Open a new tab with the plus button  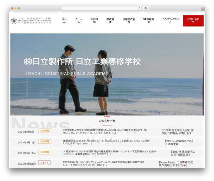[x=203, y=9]
